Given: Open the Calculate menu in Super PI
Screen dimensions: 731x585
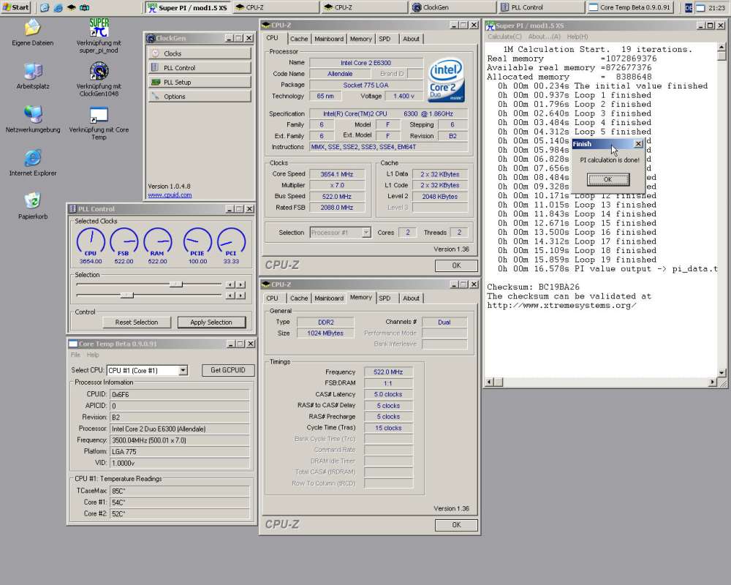Looking at the screenshot, I should pyautogui.click(x=504, y=37).
